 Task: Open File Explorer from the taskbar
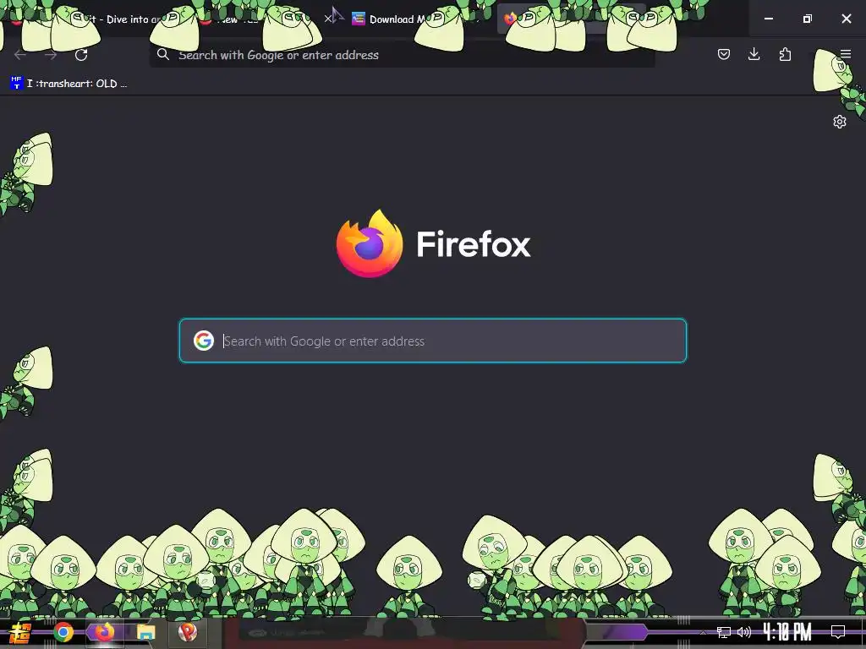pos(145,632)
